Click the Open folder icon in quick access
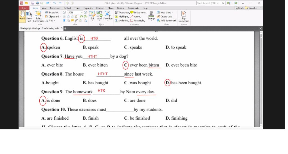Viewport: 288px width, 154px height. [x=26, y=3]
